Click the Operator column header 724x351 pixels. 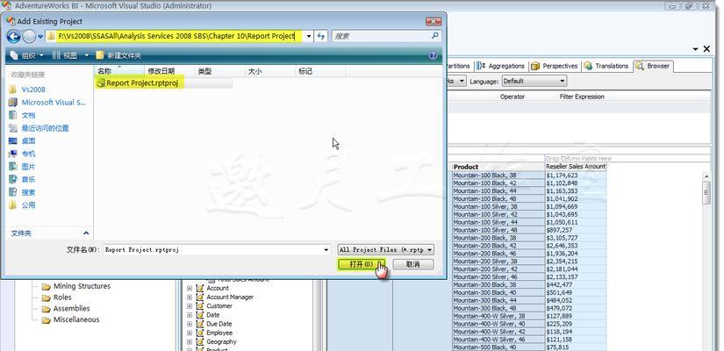[x=512, y=97]
